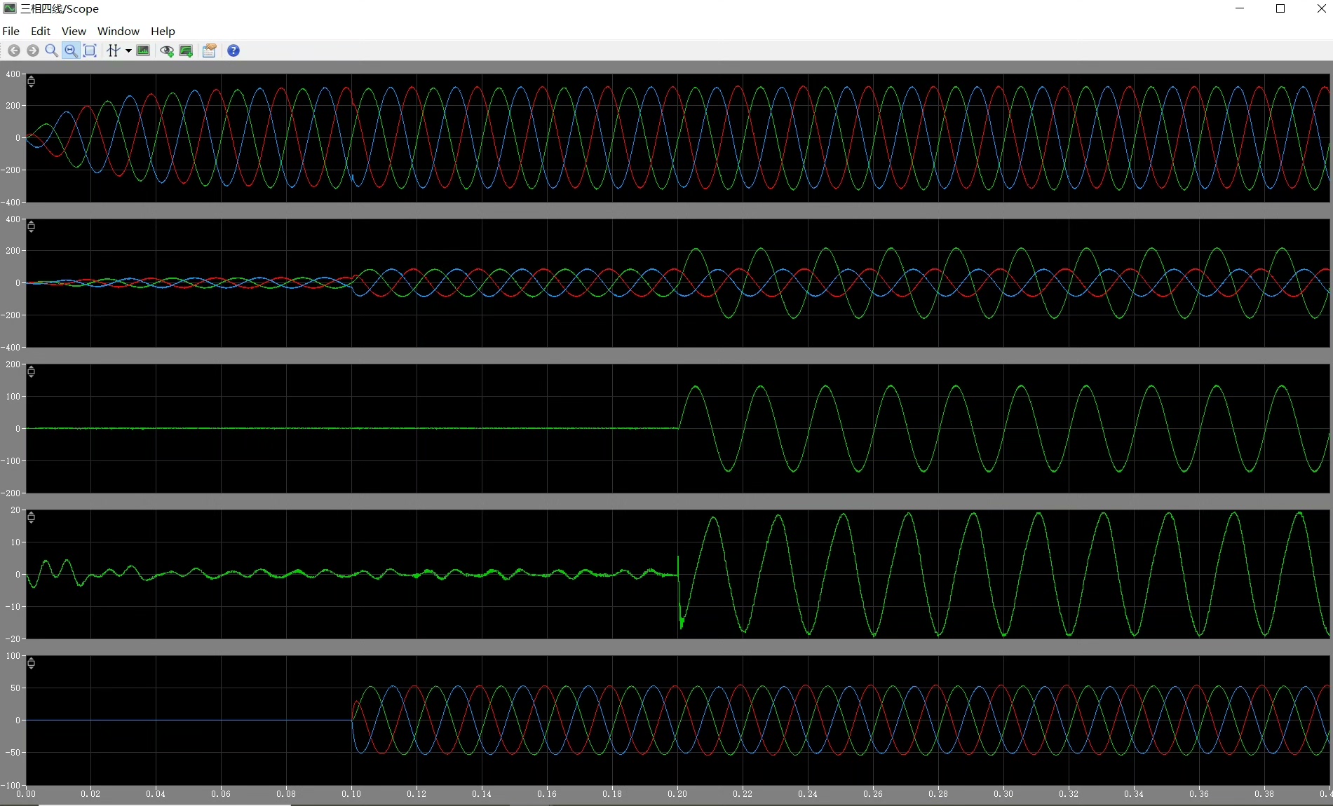Click the 0.30 time axis label
Image resolution: width=1333 pixels, height=806 pixels.
pos(1003,793)
